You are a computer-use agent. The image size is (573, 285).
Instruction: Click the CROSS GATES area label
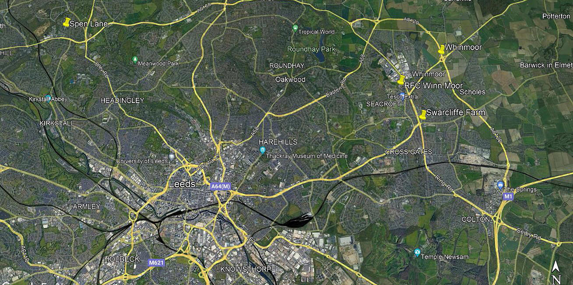click(409, 152)
